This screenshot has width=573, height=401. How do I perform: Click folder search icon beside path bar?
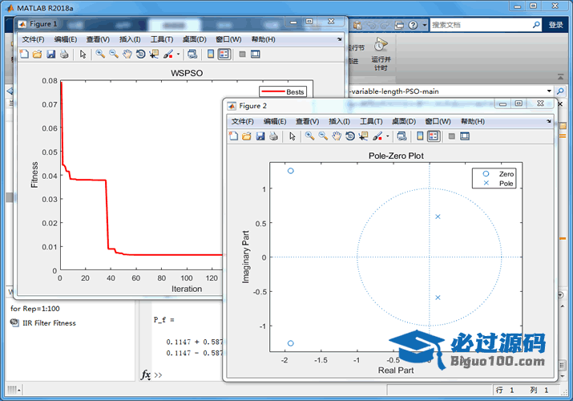(560, 91)
